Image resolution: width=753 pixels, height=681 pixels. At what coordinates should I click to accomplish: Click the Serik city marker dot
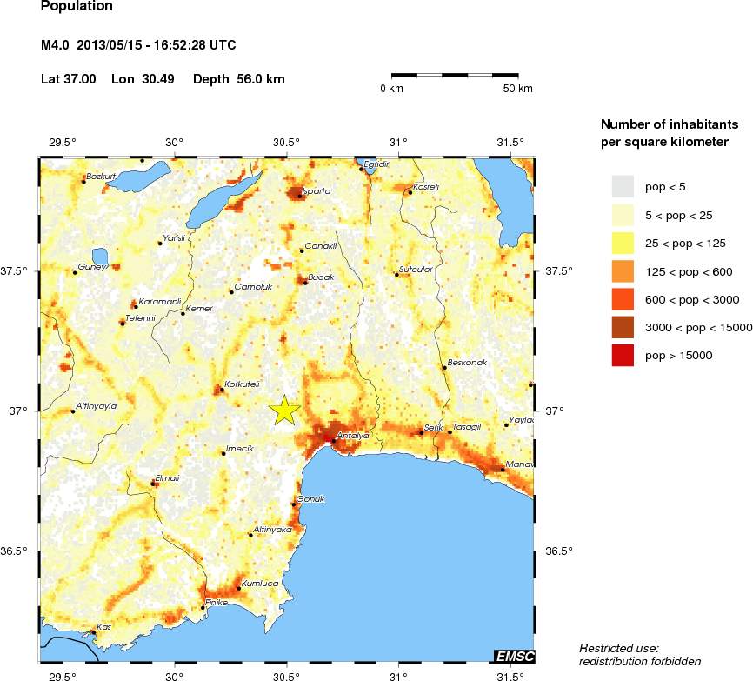coord(422,432)
